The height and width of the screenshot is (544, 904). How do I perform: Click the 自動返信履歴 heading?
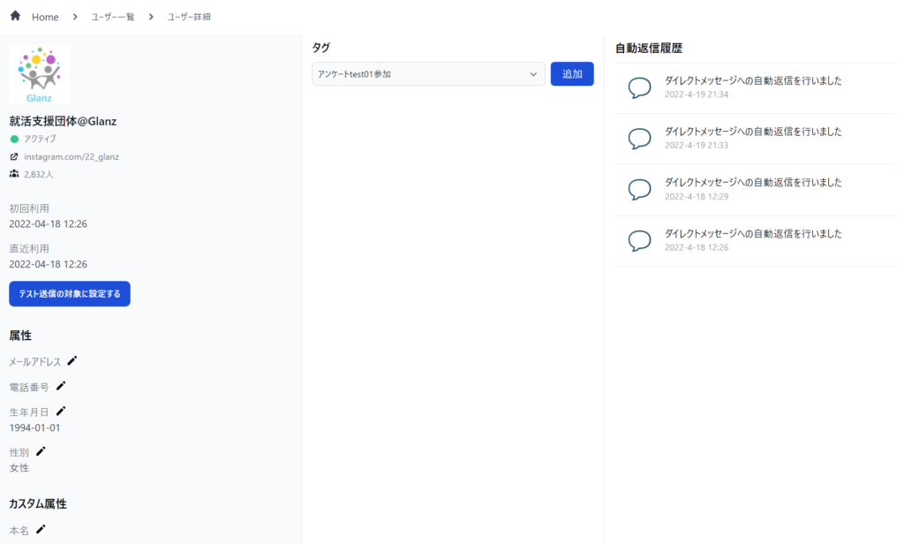point(649,48)
